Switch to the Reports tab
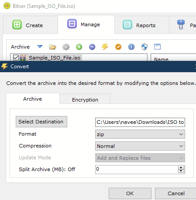The image size is (196, 200). click(x=142, y=25)
